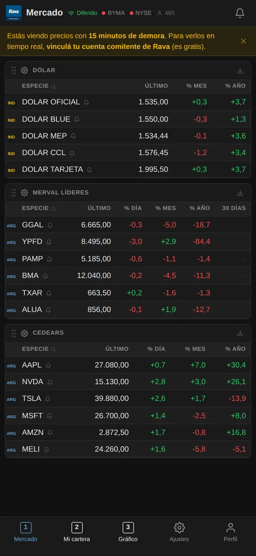Screen dimensions: 256x556
Task: Click TSLA last price 39.880,00
Action: pos(112,399)
